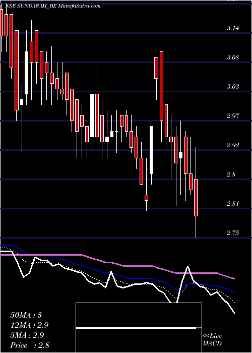Select the 2.92 price axis label
Viewport: 252px width, 353px height.
[233, 145]
